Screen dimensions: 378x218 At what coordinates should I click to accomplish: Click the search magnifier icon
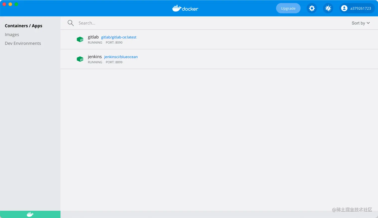(x=71, y=23)
